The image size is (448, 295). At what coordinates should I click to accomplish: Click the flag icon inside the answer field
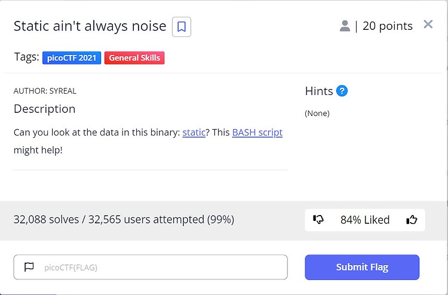29,267
